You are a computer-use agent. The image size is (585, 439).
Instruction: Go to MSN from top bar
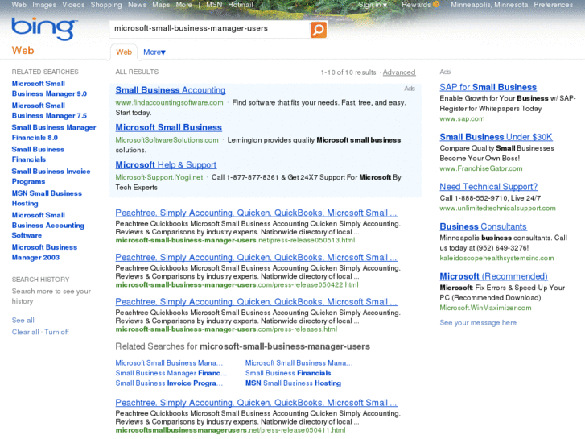214,5
